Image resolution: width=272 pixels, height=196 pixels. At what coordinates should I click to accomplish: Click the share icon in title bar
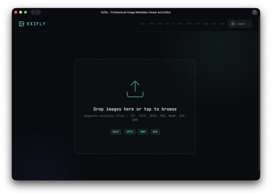254,12
